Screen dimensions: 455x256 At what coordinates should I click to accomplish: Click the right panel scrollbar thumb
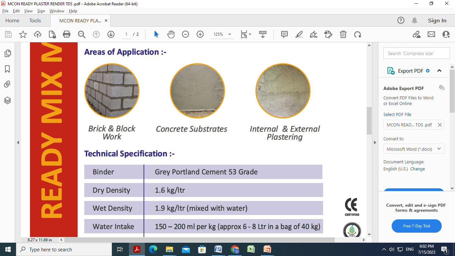click(x=452, y=91)
